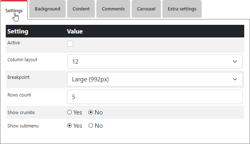Click the Rows count row label

tap(19, 95)
